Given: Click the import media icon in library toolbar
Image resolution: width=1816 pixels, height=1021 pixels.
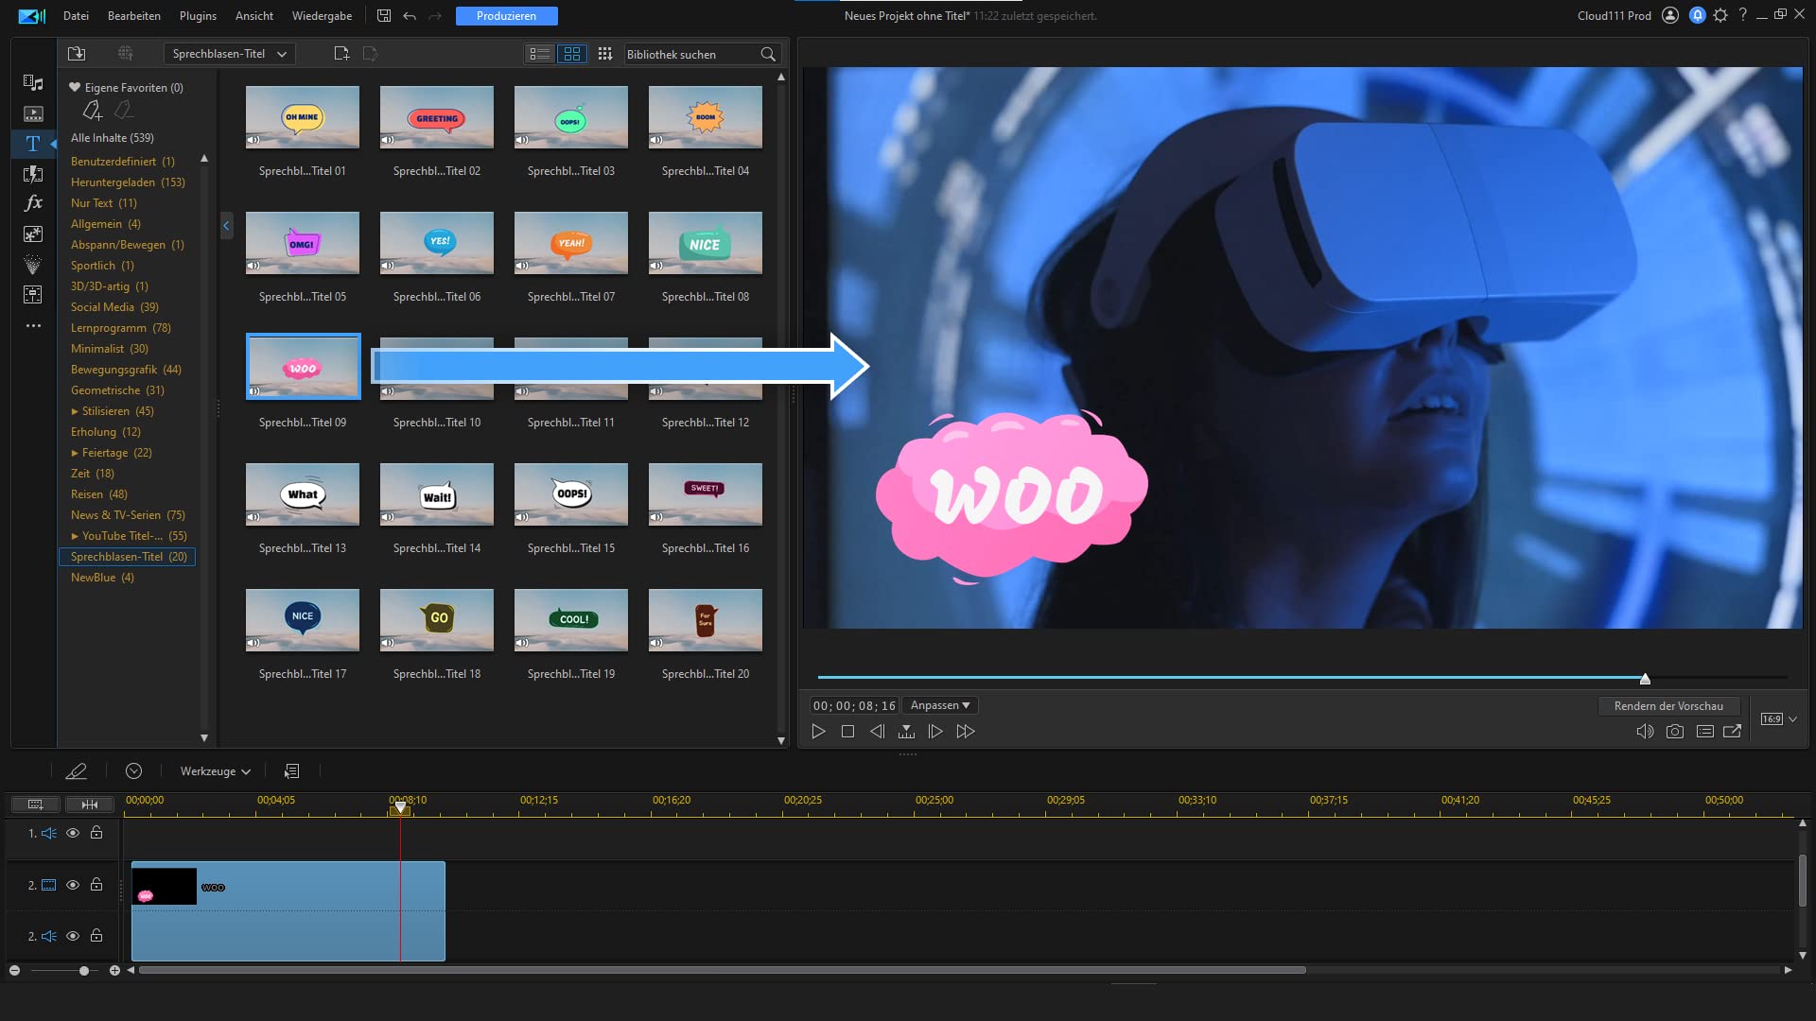Looking at the screenshot, I should pos(77,54).
